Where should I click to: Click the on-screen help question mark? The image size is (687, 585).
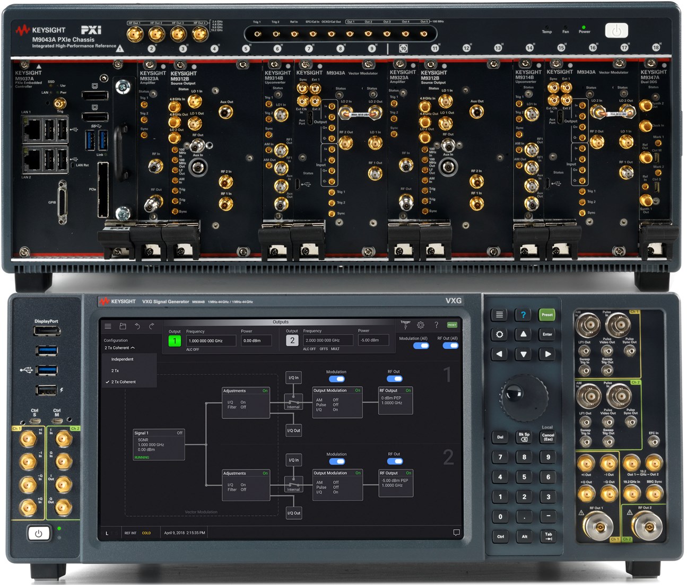pos(436,325)
